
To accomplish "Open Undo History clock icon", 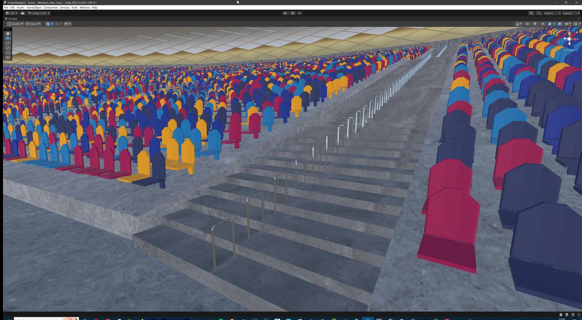I will (531, 13).
